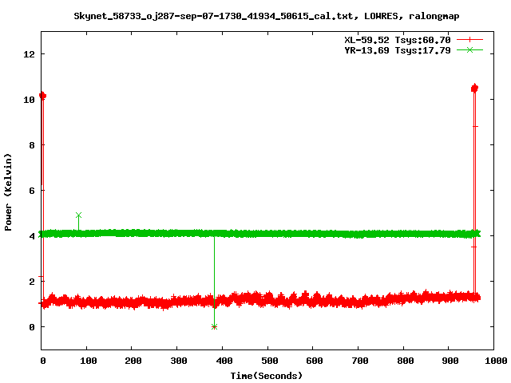Click x-axis tick label 400

pos(224,361)
